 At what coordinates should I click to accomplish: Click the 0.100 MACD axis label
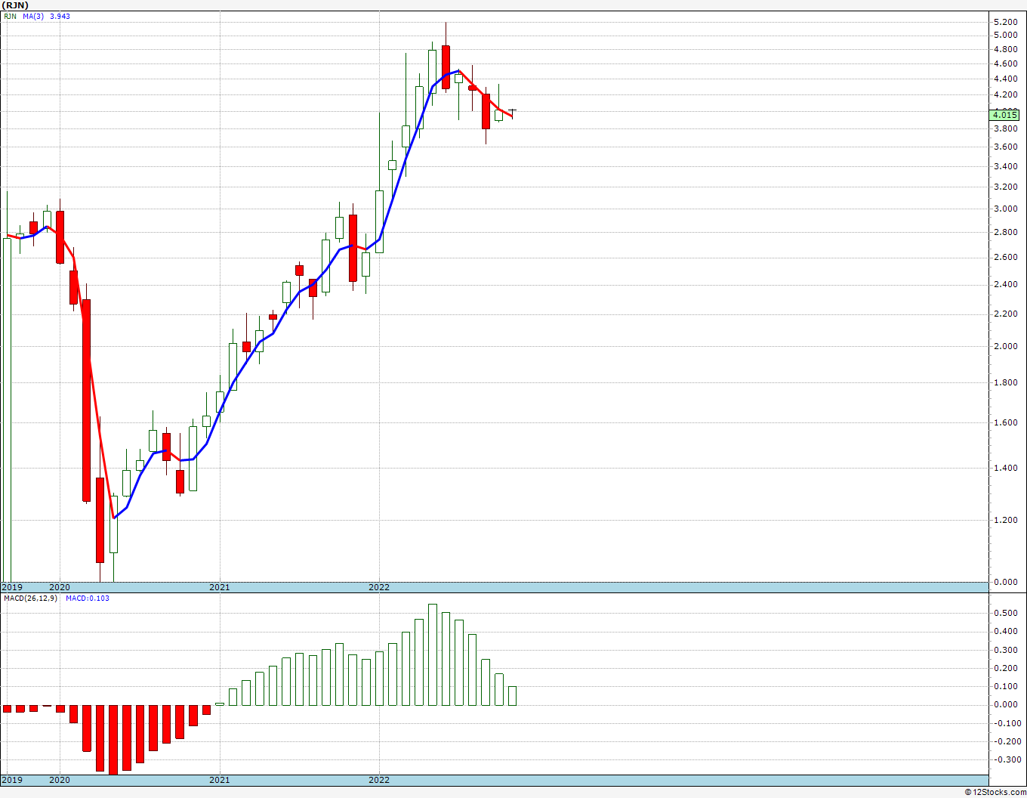pyautogui.click(x=1004, y=686)
